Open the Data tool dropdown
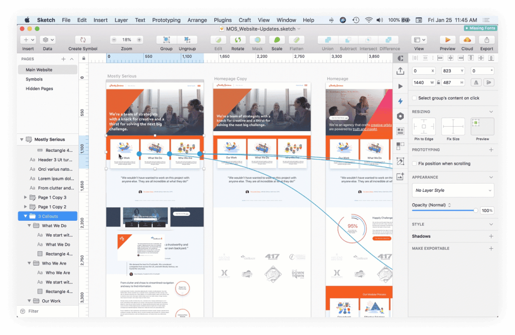The width and height of the screenshot is (515, 335). pyautogui.click(x=47, y=40)
